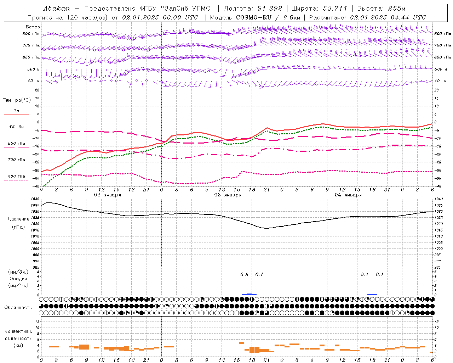Click the date label 04 января

[348, 195]
